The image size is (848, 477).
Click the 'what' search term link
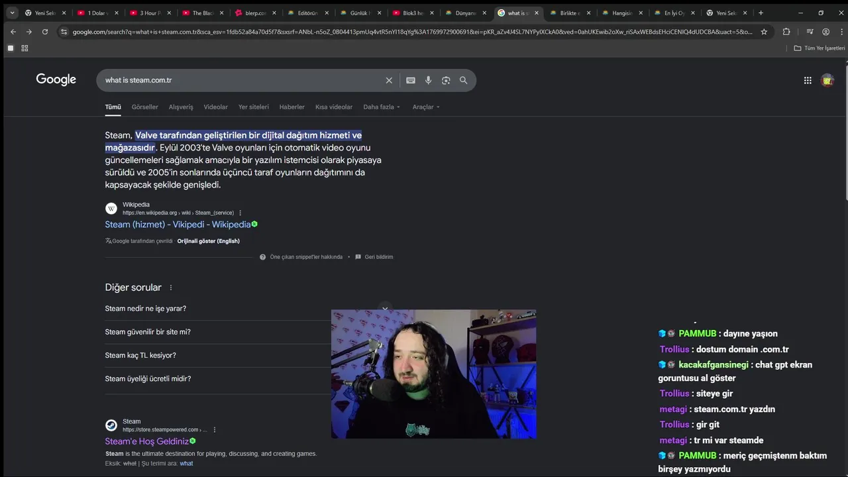[x=186, y=464]
